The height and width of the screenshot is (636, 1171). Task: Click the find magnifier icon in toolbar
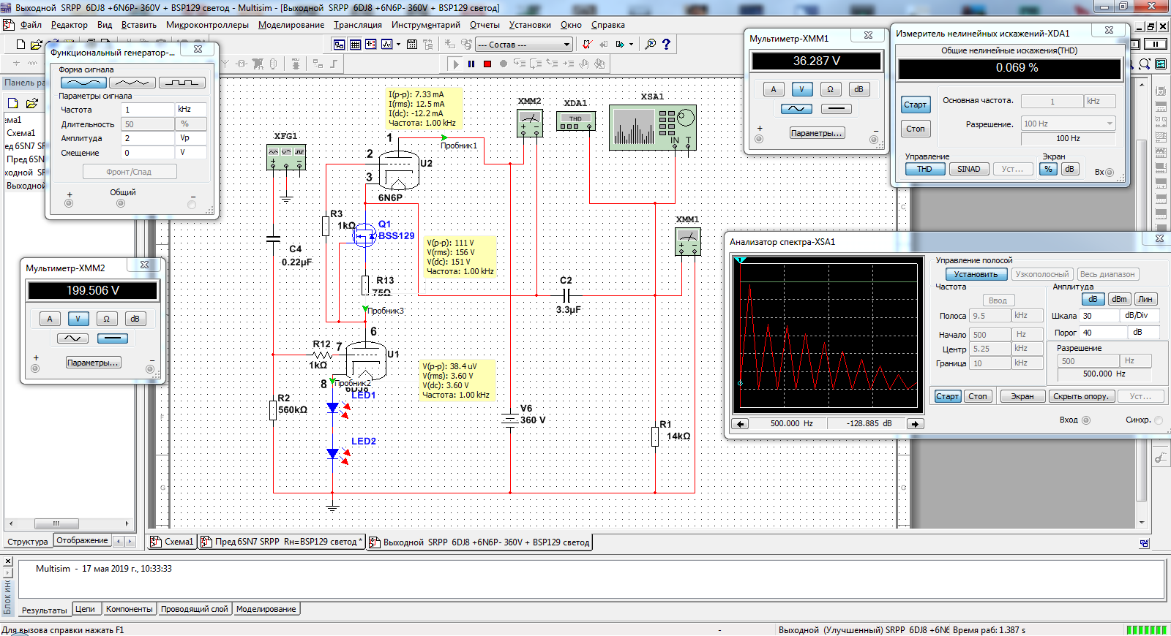pyautogui.click(x=650, y=45)
